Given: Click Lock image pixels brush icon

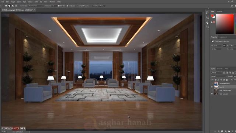Looking at the screenshot, I should coord(218,80).
